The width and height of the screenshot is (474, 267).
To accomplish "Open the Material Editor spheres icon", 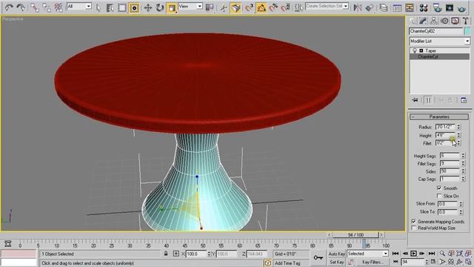I will coord(424,7).
